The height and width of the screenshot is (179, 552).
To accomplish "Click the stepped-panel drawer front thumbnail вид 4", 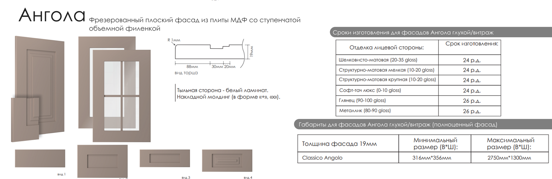I will (227, 160).
